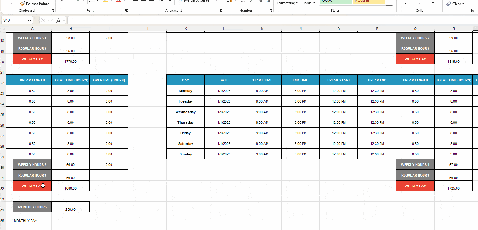Apply the Neutral cell style
Screen dimensions: 478x230
(369, 2)
